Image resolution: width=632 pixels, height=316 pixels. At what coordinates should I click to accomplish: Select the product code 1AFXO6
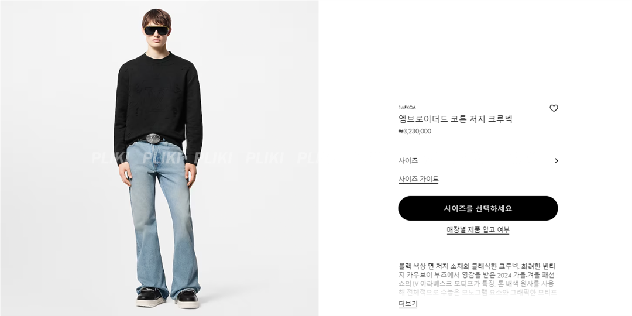407,108
